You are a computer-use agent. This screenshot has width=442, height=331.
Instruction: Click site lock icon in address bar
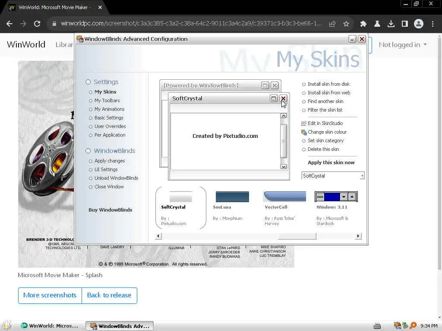tap(54, 24)
